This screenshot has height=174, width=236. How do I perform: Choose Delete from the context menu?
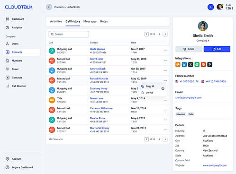[153, 93]
